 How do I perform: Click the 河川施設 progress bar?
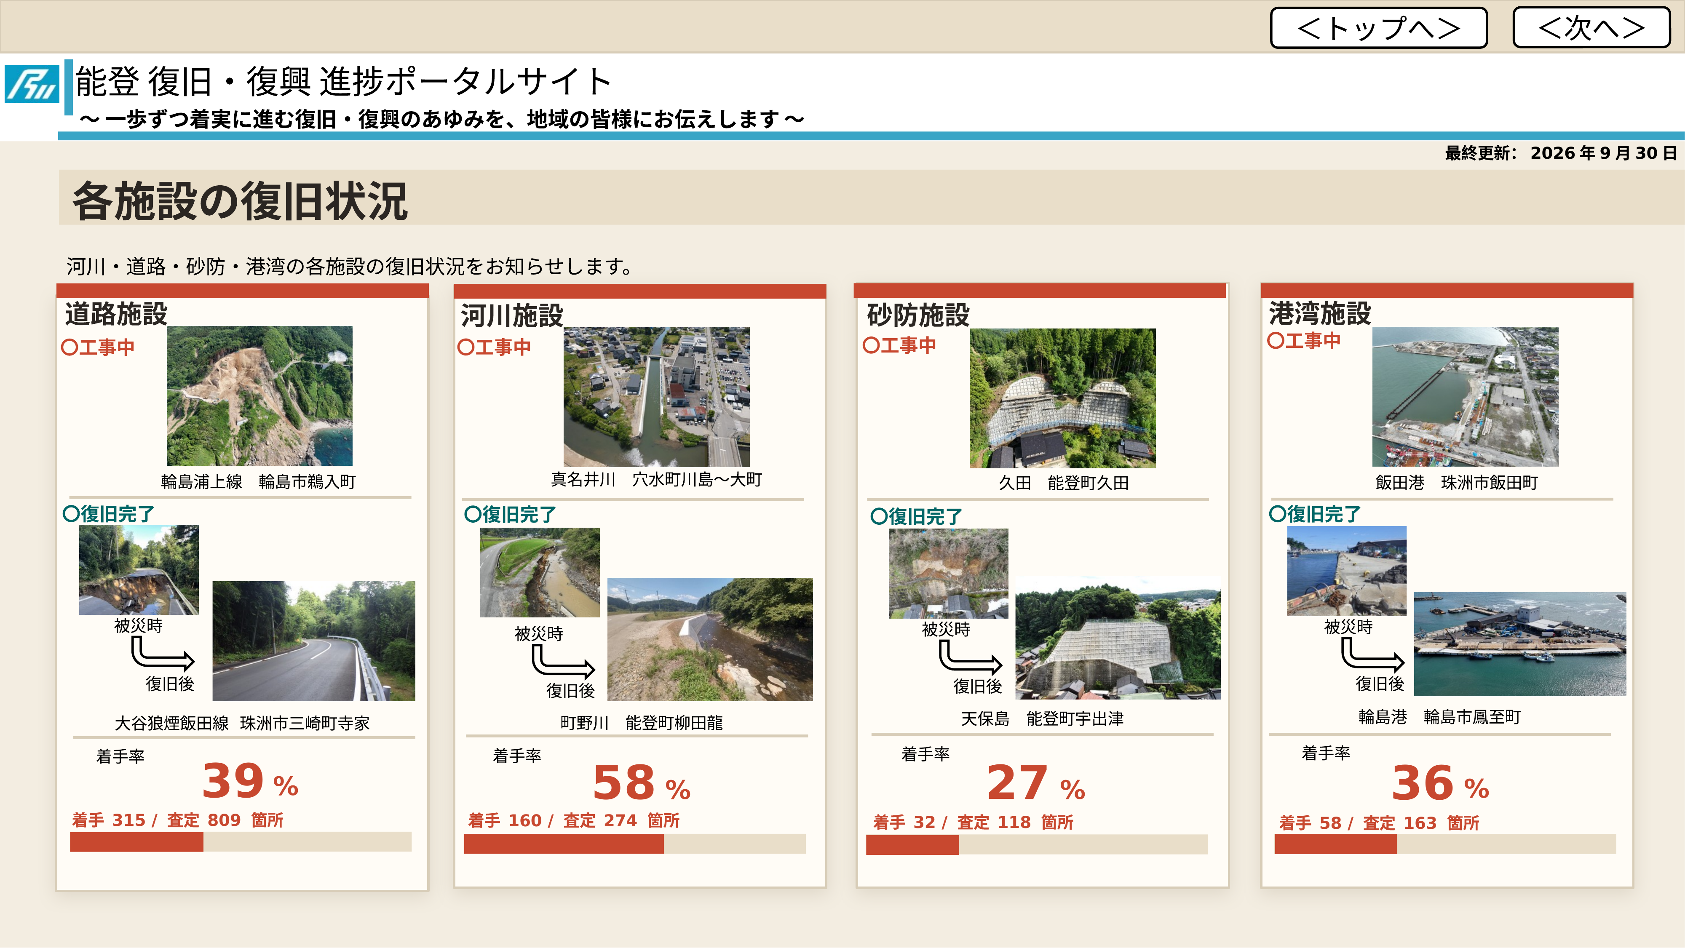point(634,844)
